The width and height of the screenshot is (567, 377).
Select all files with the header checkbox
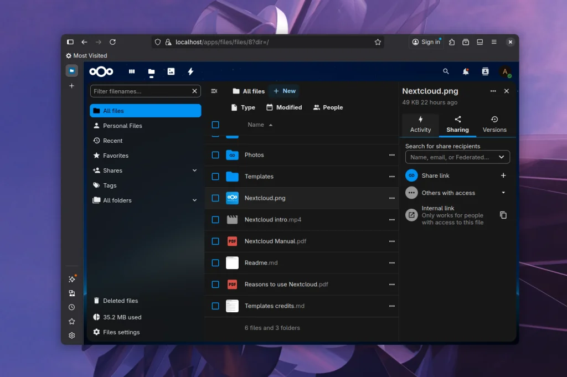[x=215, y=125]
